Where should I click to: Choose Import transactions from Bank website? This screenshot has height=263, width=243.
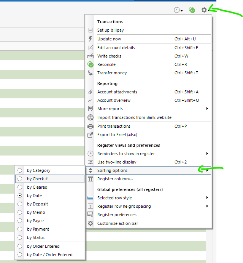[x=134, y=117]
